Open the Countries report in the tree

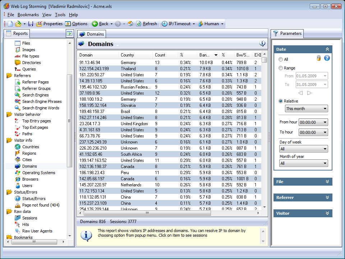point(27,147)
